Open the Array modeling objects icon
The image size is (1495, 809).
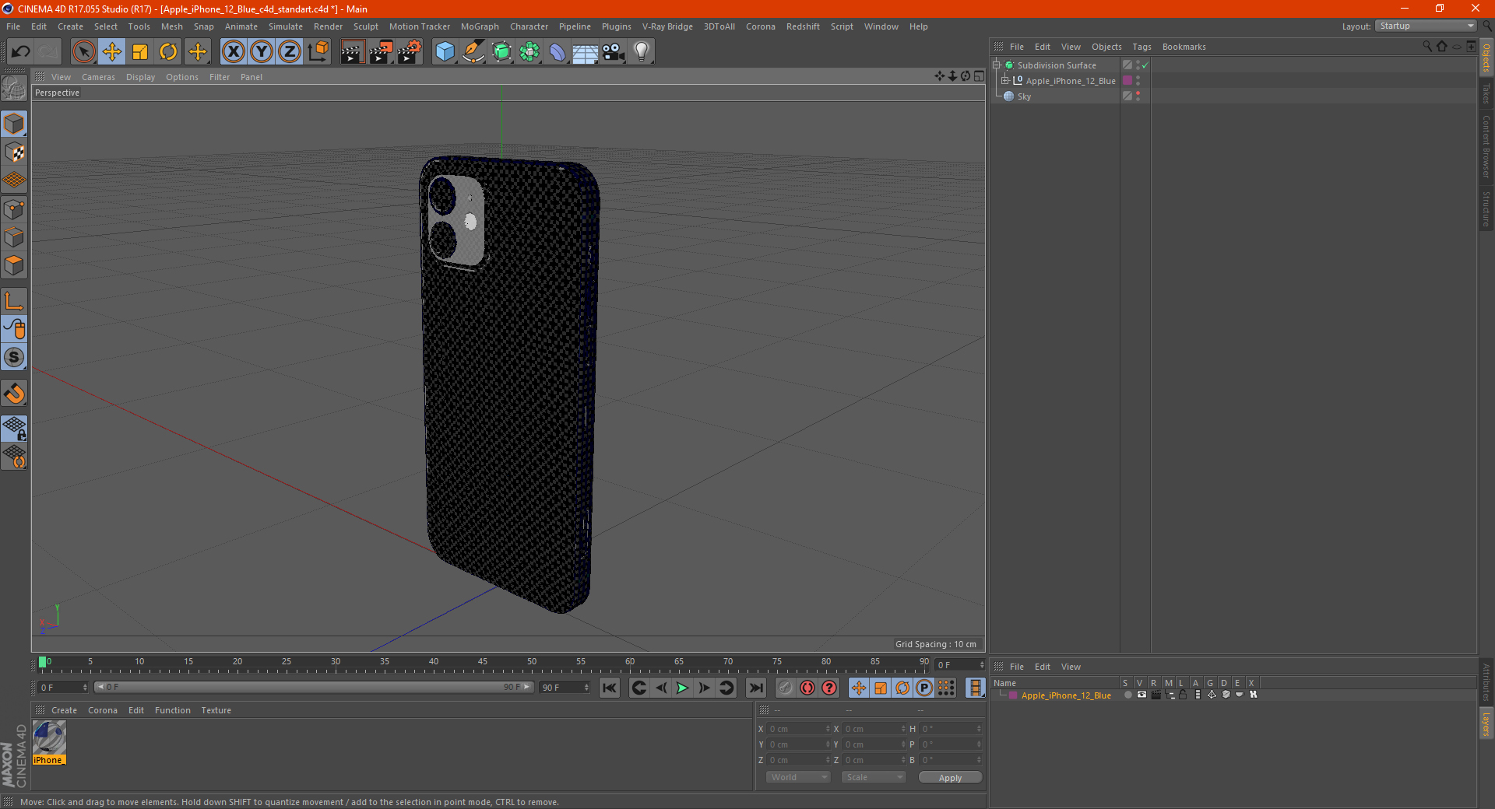(x=529, y=52)
